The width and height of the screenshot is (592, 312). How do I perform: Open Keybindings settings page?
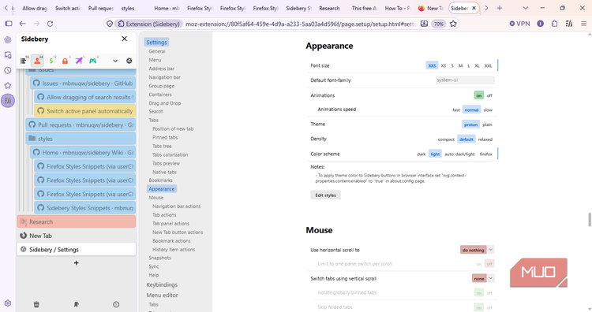point(162,285)
